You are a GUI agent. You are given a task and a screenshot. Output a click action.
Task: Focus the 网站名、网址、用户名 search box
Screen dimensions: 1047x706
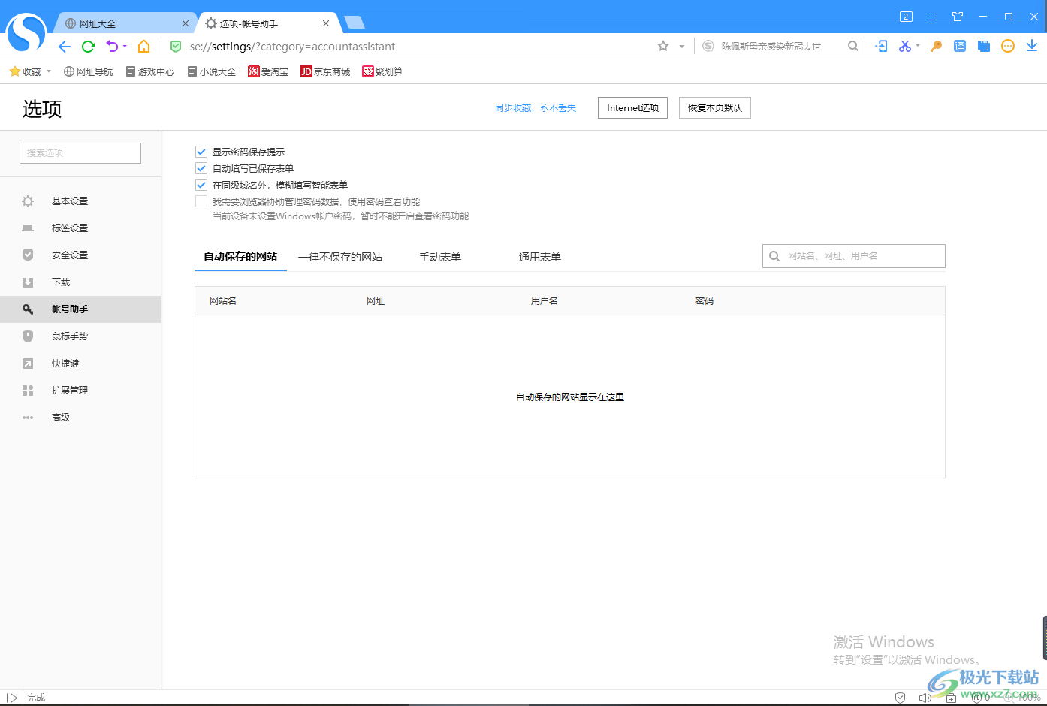[854, 256]
